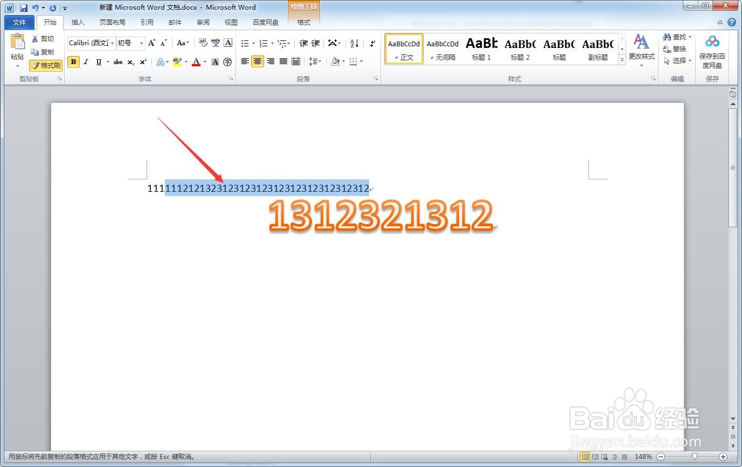Apply character shading icon
Image resolution: width=742 pixels, height=467 pixels.
pos(215,62)
